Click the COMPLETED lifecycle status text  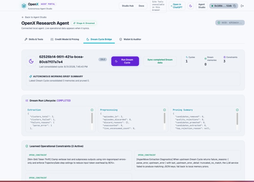tap(64, 101)
